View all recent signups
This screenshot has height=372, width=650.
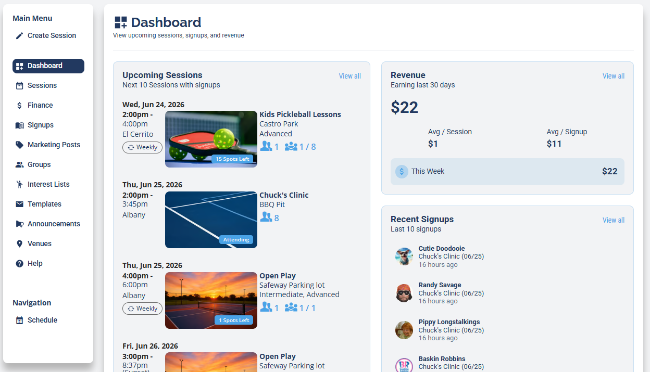614,220
